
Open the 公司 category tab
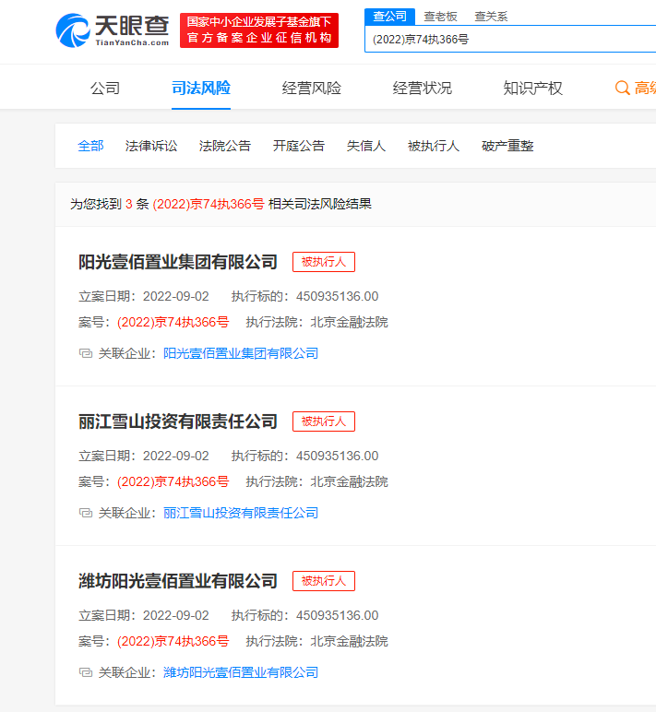tap(105, 89)
